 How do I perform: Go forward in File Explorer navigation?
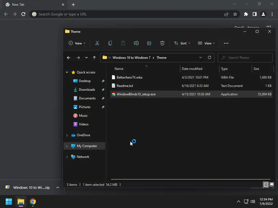[x=78, y=58]
